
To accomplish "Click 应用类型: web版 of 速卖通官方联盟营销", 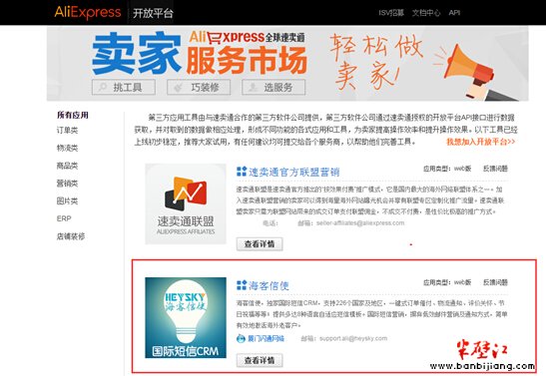I will tap(447, 169).
